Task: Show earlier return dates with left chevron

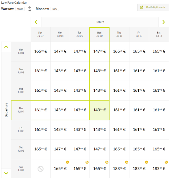Action: 36,22
